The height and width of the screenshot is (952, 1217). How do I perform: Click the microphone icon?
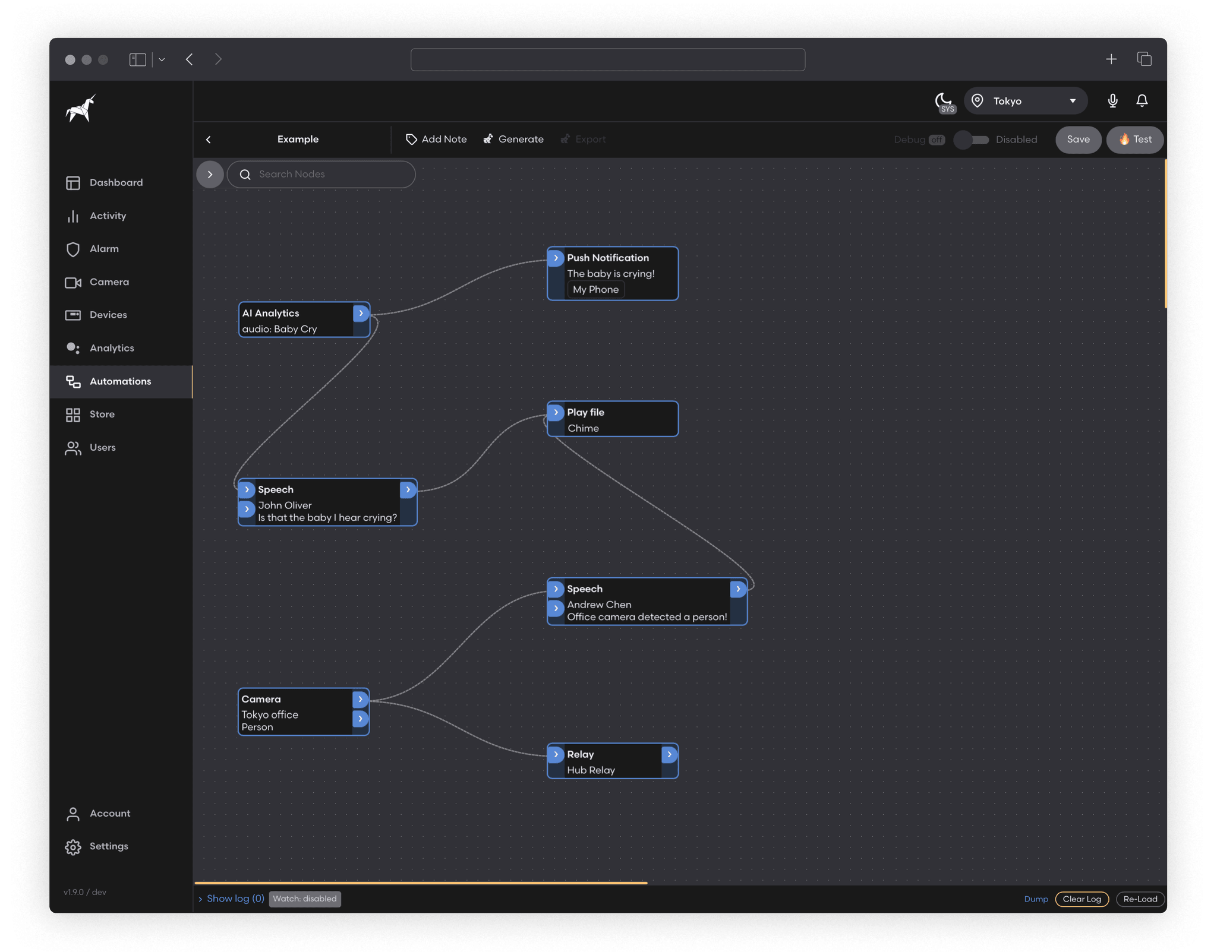(1112, 101)
